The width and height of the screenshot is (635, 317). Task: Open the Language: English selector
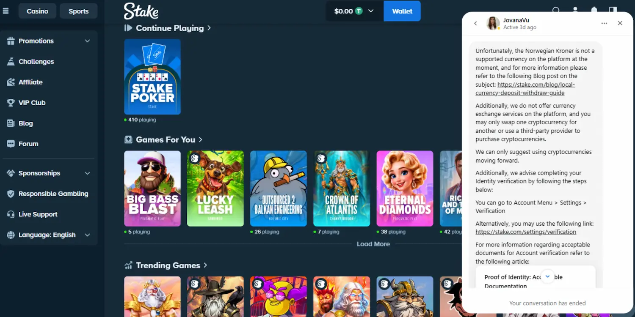point(49,235)
